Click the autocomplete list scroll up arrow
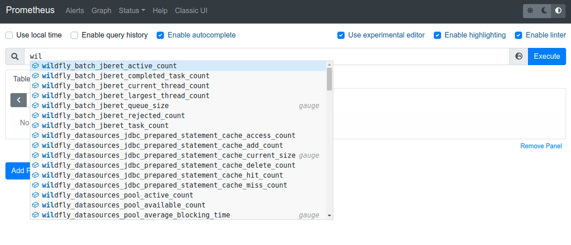 [x=329, y=65]
